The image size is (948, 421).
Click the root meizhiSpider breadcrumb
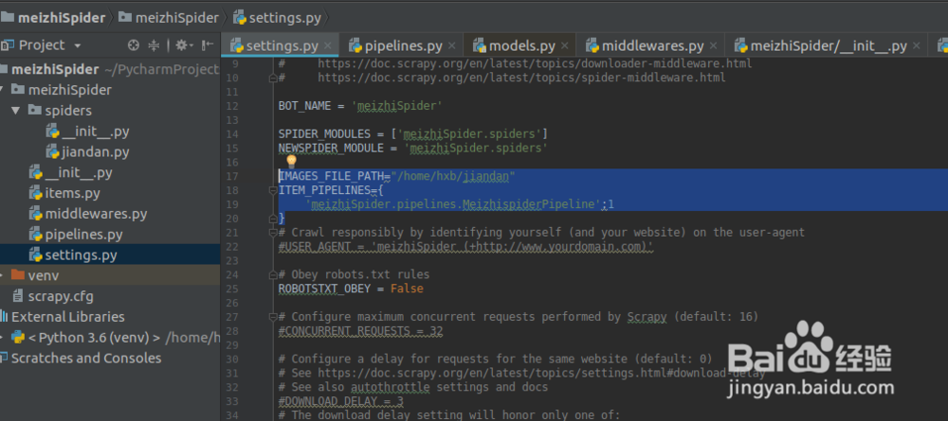(x=53, y=17)
